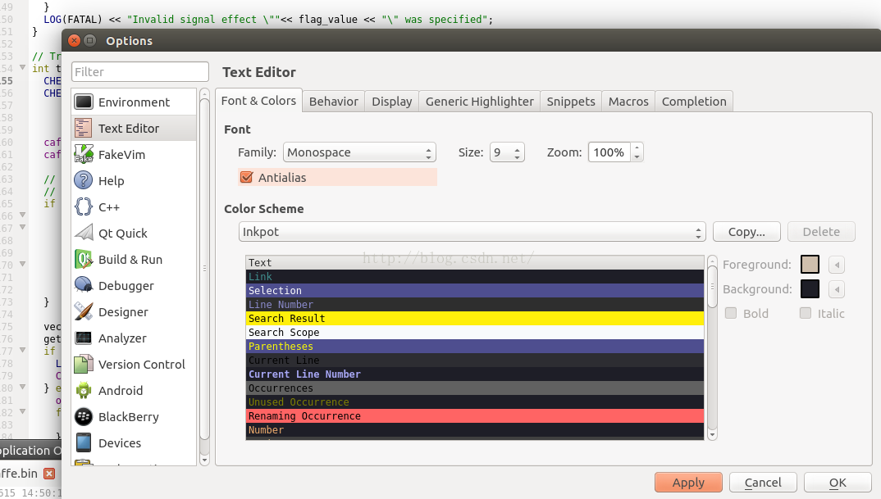Open the Generic Highlighter tab
Viewport: 881px width, 499px height.
click(x=479, y=102)
